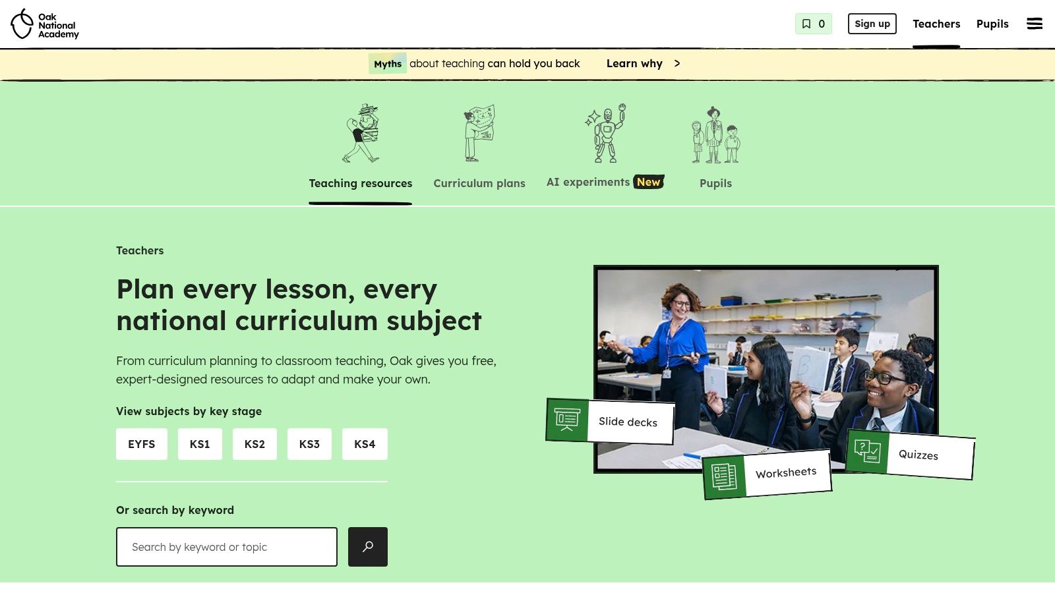Click the AI experiments robot illustration

[x=605, y=133]
